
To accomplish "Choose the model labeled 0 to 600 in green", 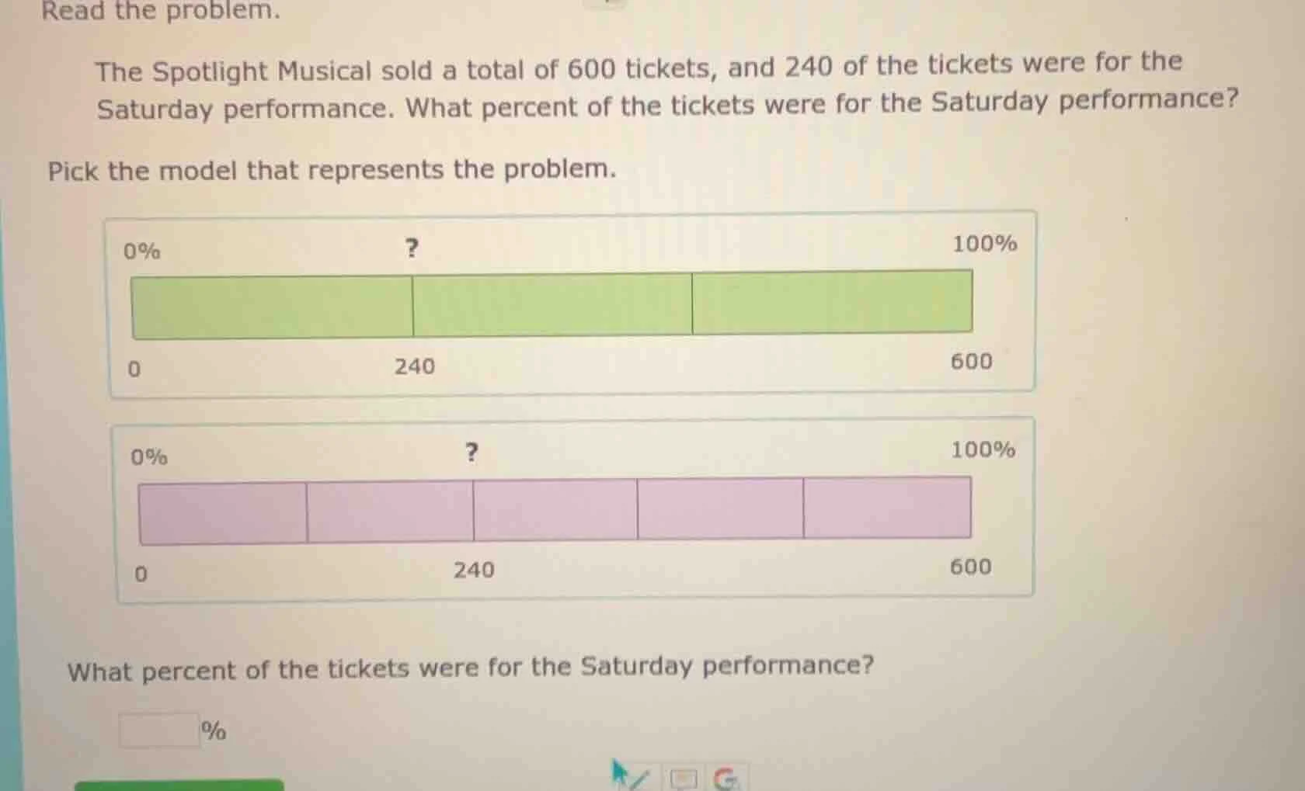I will click(x=571, y=303).
